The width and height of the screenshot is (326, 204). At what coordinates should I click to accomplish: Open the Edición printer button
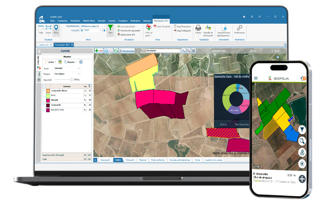[x=198, y=29]
